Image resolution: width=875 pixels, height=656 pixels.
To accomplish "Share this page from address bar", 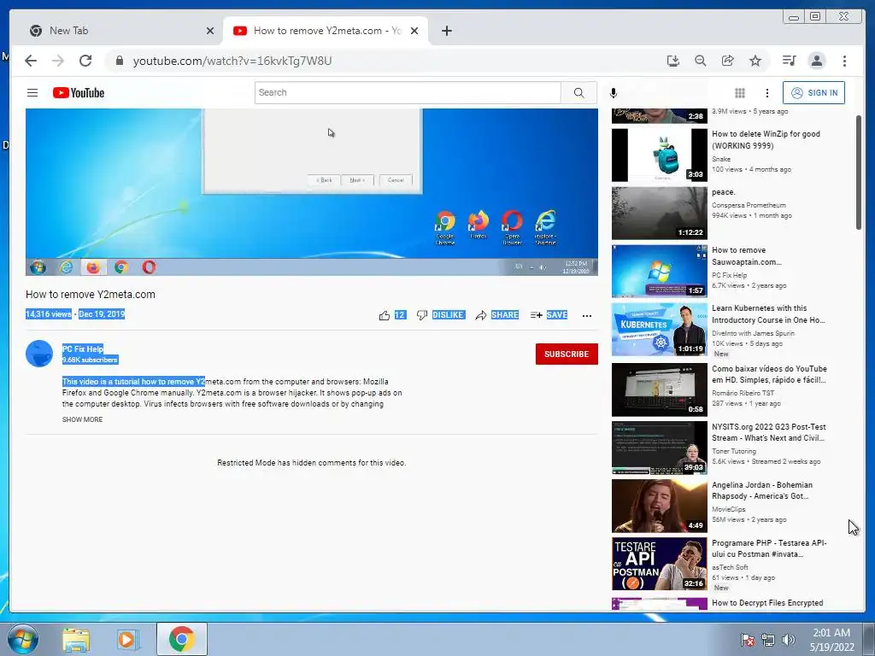I will click(728, 61).
